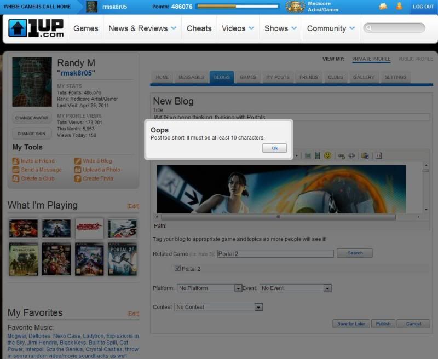Click Save for Later

pos(351,324)
